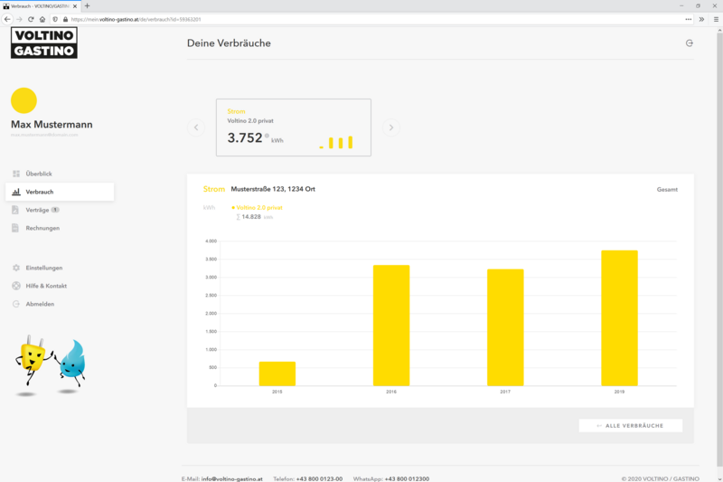Click the browser back arrow

pyautogui.click(x=7, y=19)
